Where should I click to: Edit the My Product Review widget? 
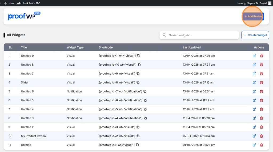click(x=254, y=136)
